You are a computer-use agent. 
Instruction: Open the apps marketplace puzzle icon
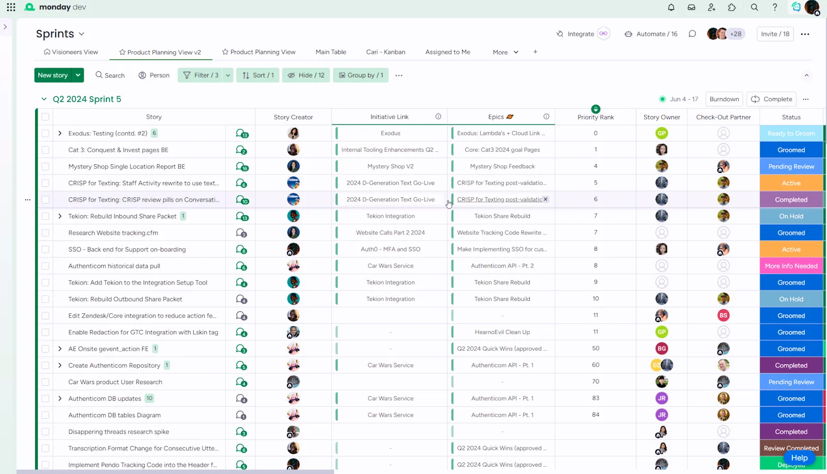[732, 7]
